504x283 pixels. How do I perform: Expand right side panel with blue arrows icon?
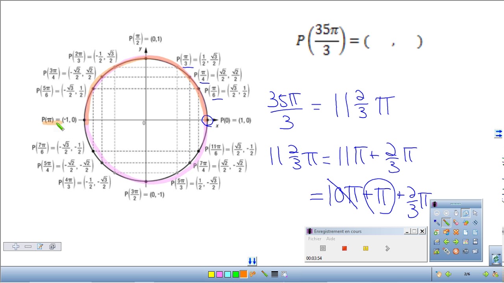[498, 134]
